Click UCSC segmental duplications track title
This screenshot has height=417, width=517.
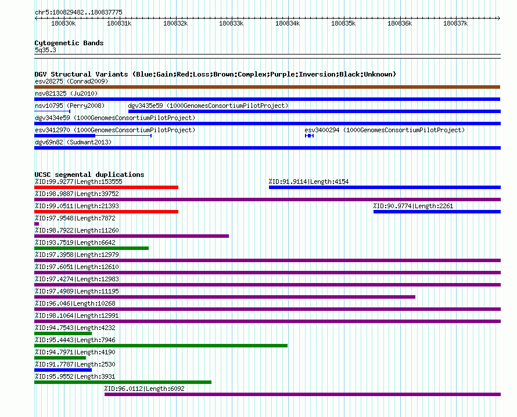click(89, 175)
